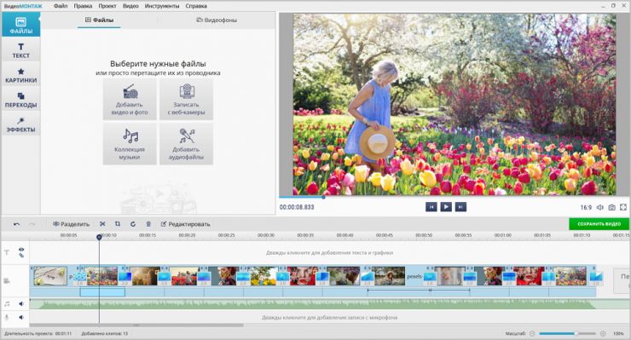Click the green СОХРАНИТЬ ВИДЕО button
Screen dimensions: 631x340
(599, 224)
